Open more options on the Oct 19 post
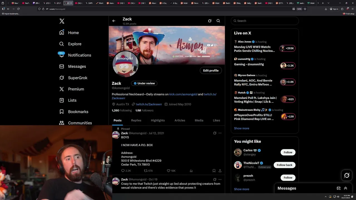This screenshot has height=200, width=356. pyautogui.click(x=220, y=179)
